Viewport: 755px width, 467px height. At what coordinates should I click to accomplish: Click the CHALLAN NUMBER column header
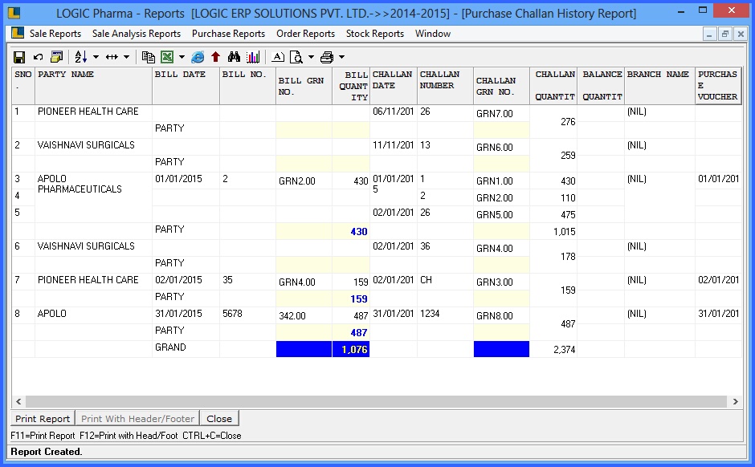(445, 86)
